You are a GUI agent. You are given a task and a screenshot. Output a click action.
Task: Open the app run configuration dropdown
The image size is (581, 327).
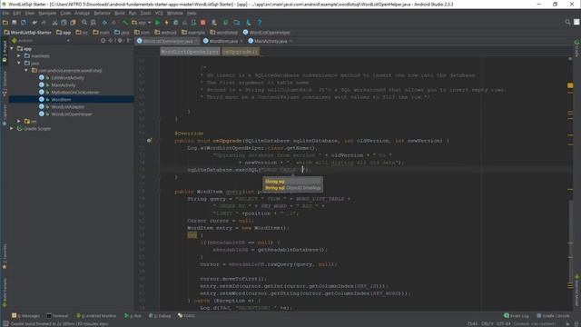[142, 23]
